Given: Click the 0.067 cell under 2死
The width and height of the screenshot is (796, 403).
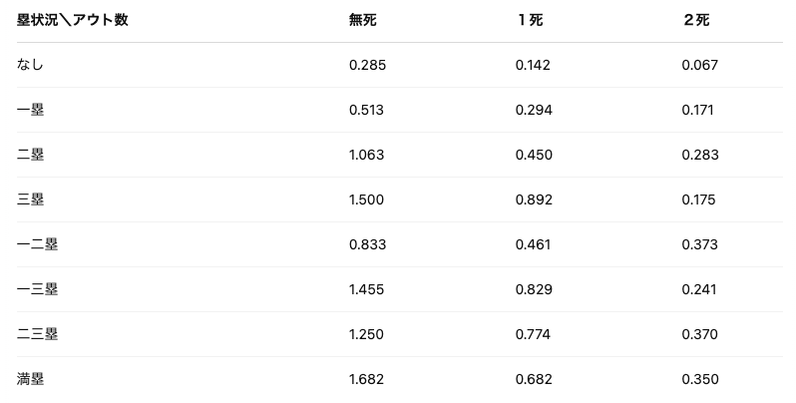Looking at the screenshot, I should [x=700, y=65].
